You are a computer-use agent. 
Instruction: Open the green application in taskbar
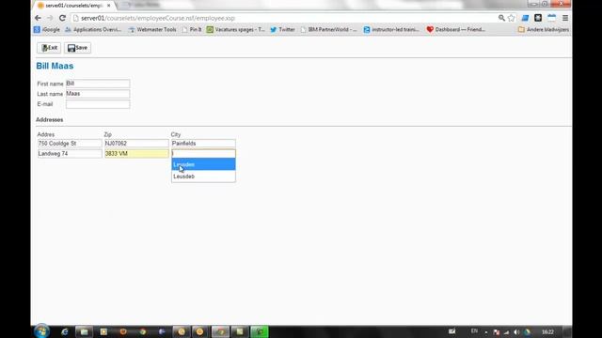[x=260, y=331]
